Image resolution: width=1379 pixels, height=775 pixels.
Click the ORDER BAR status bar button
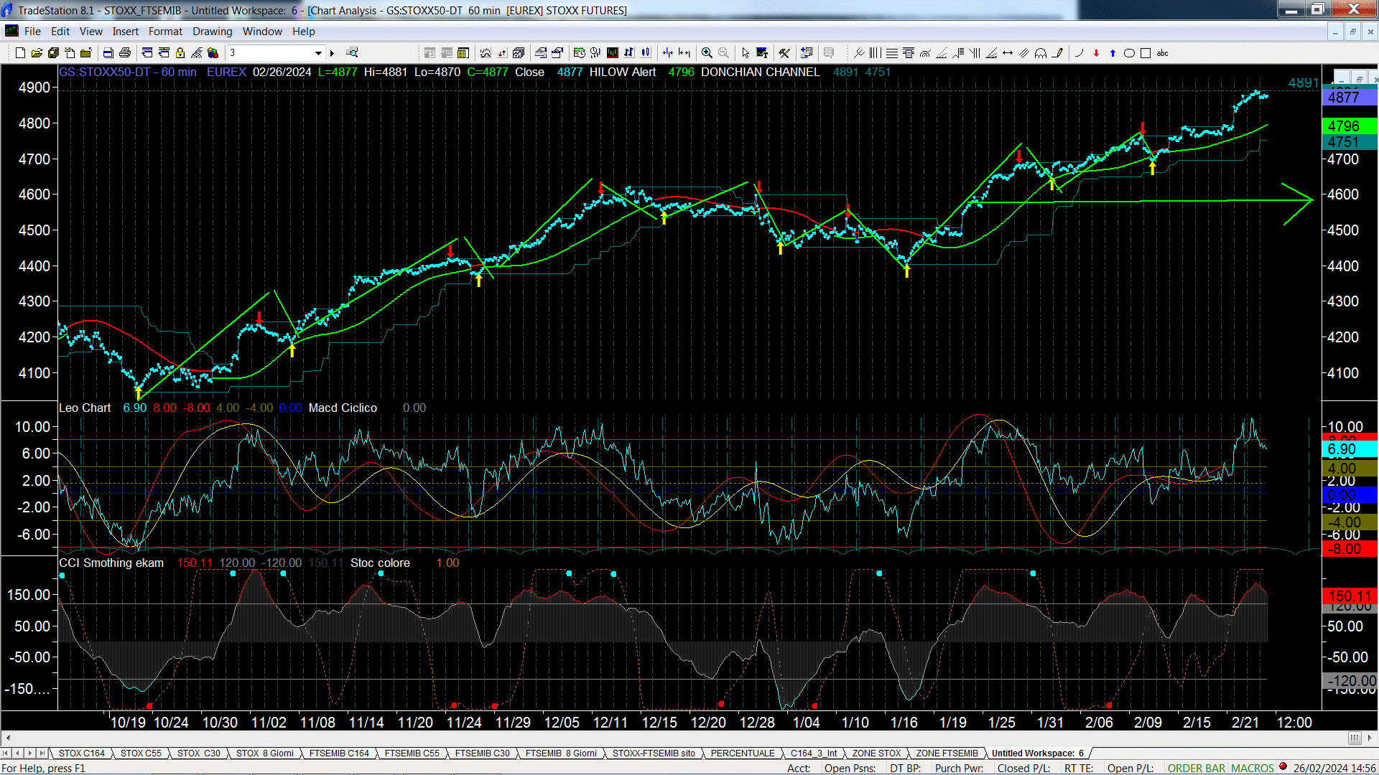pyautogui.click(x=1197, y=769)
